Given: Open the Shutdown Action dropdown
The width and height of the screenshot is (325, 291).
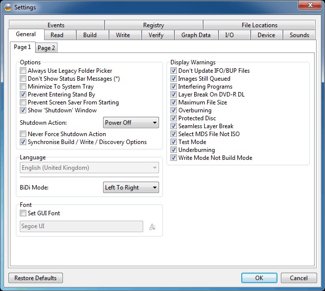Looking at the screenshot, I should 131,123.
